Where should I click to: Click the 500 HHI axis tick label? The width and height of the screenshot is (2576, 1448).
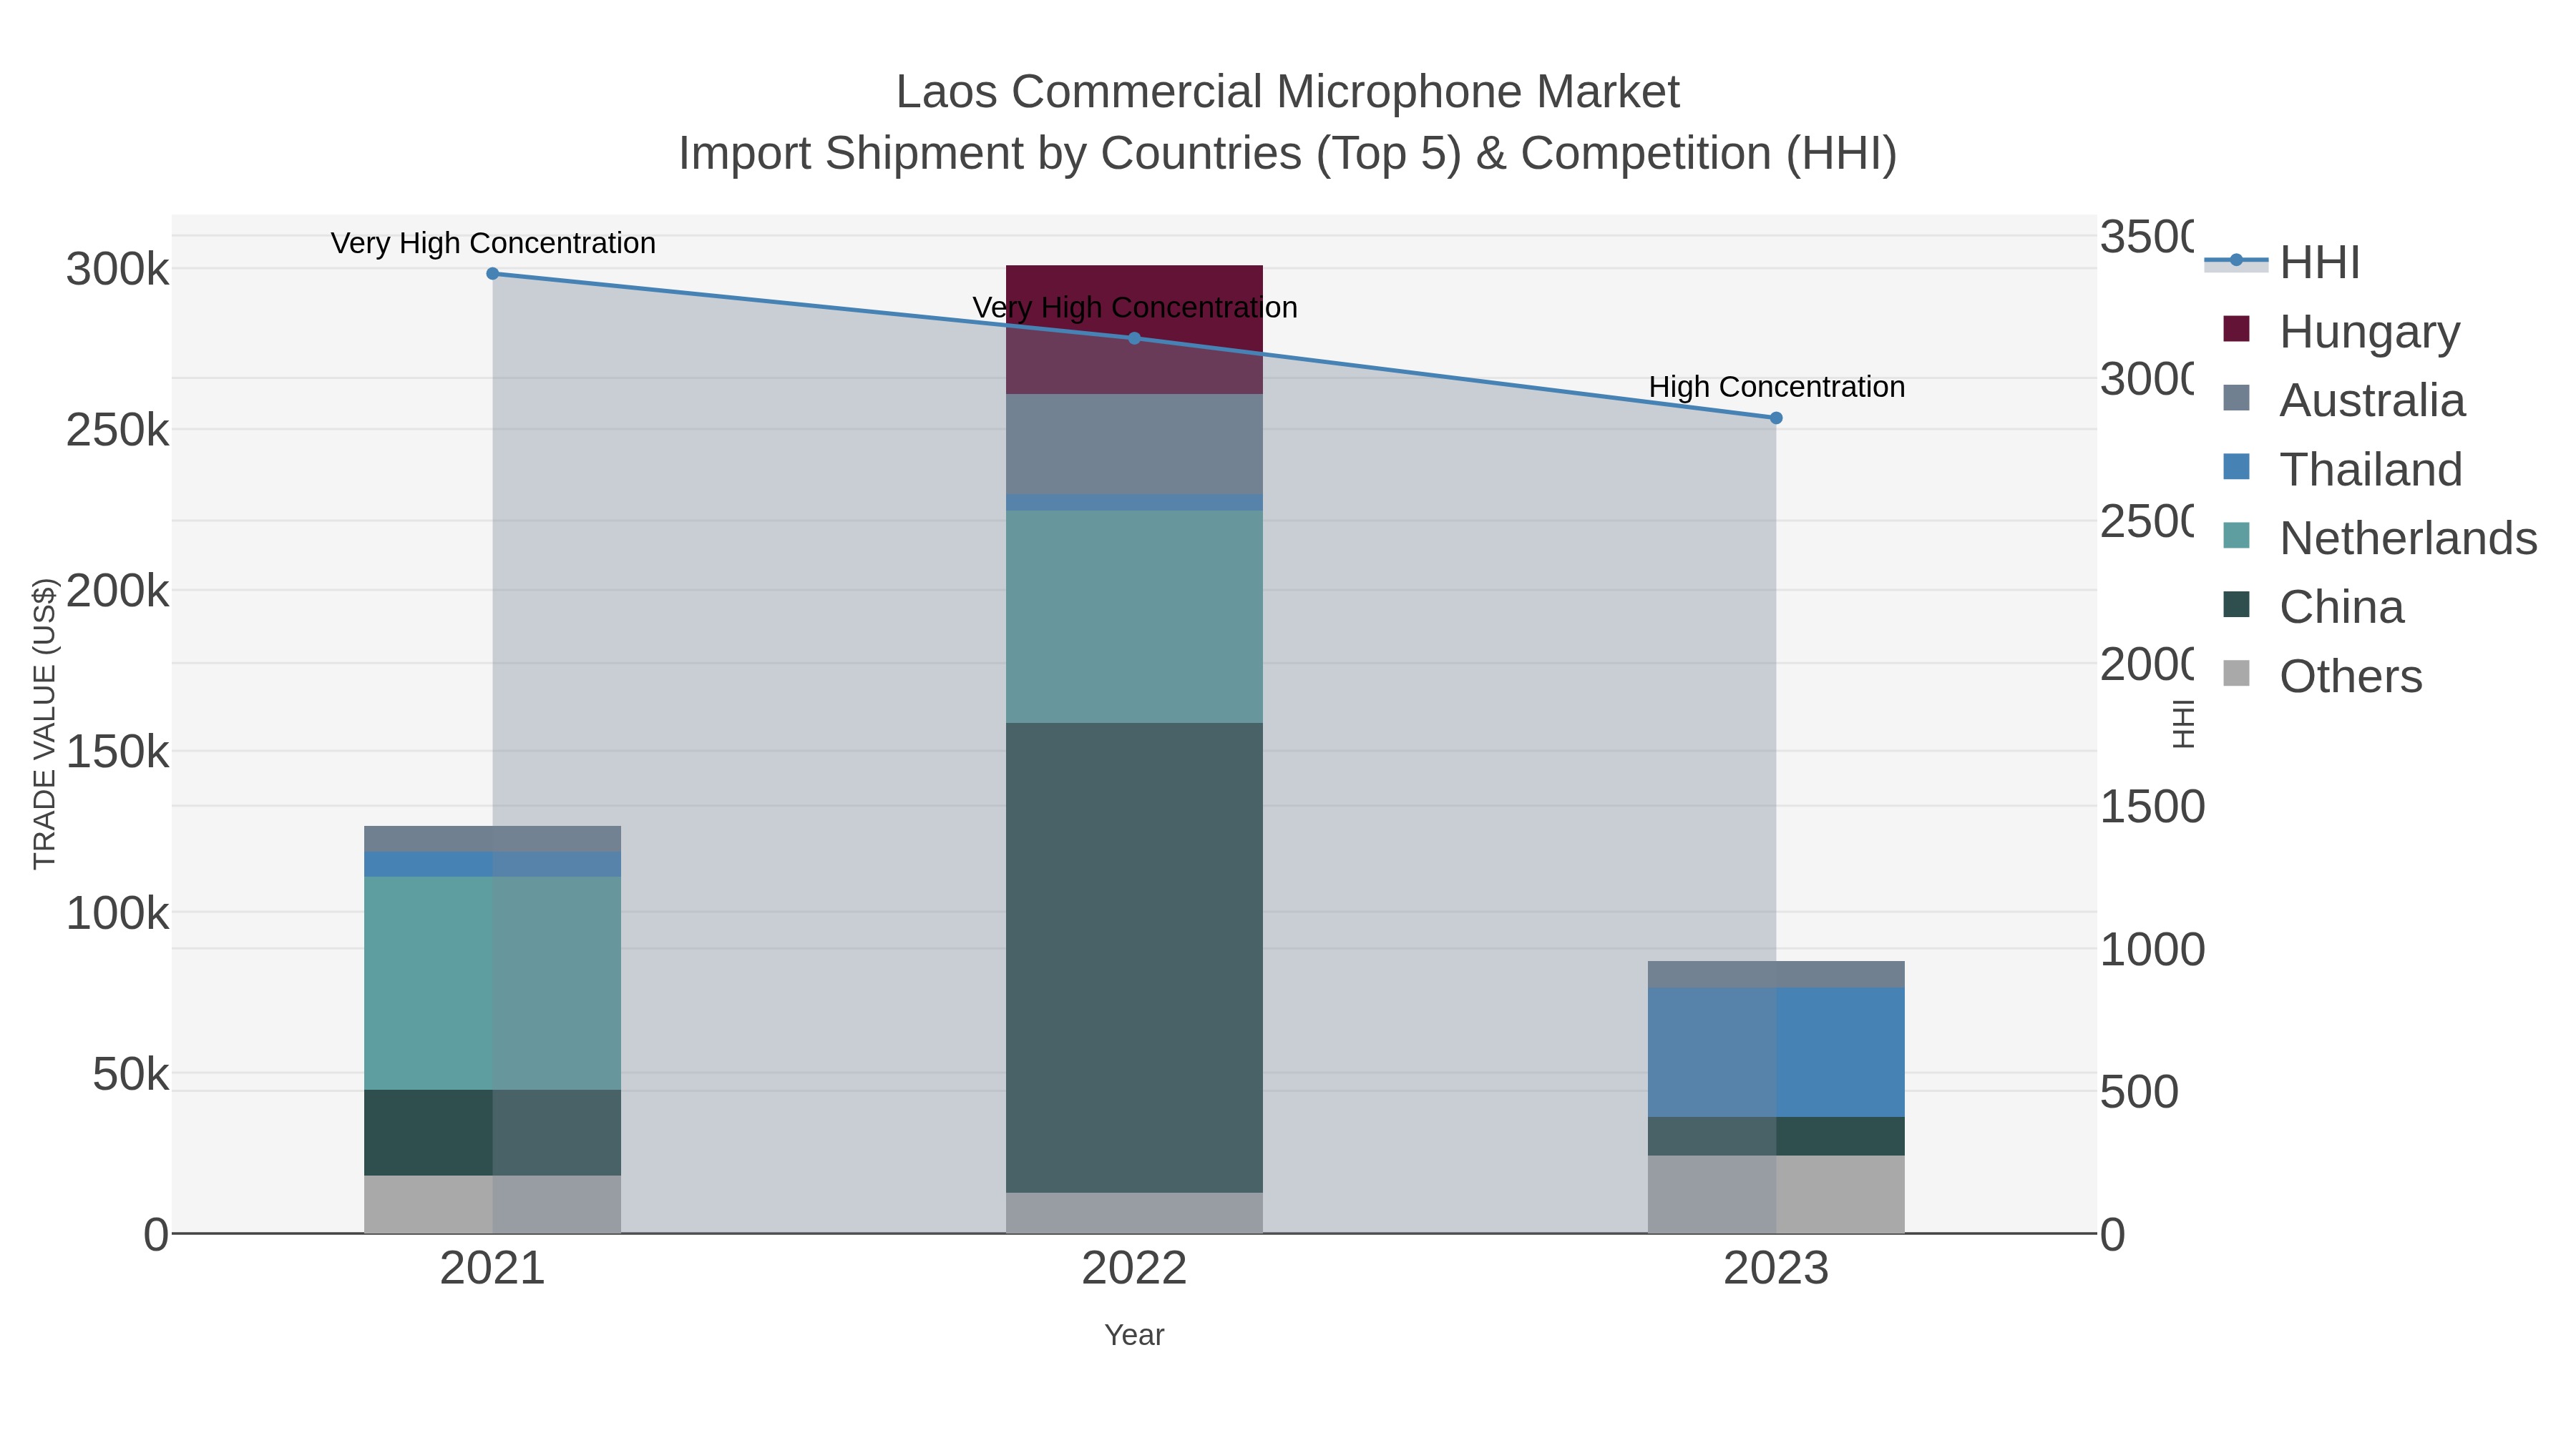pos(2139,1091)
